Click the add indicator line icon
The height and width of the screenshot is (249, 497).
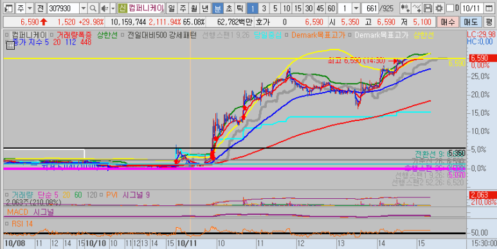pos(417,8)
